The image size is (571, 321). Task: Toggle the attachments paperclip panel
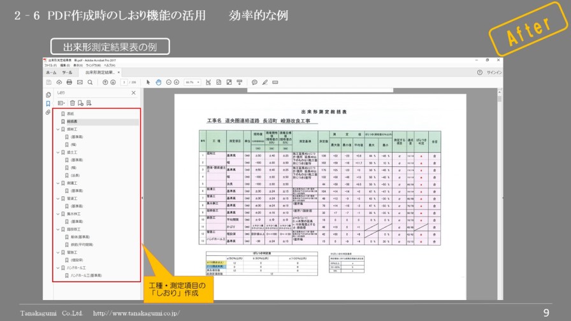47,113
